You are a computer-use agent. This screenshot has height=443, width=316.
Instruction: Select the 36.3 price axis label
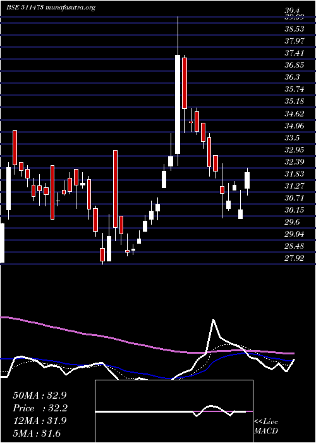[292, 77]
